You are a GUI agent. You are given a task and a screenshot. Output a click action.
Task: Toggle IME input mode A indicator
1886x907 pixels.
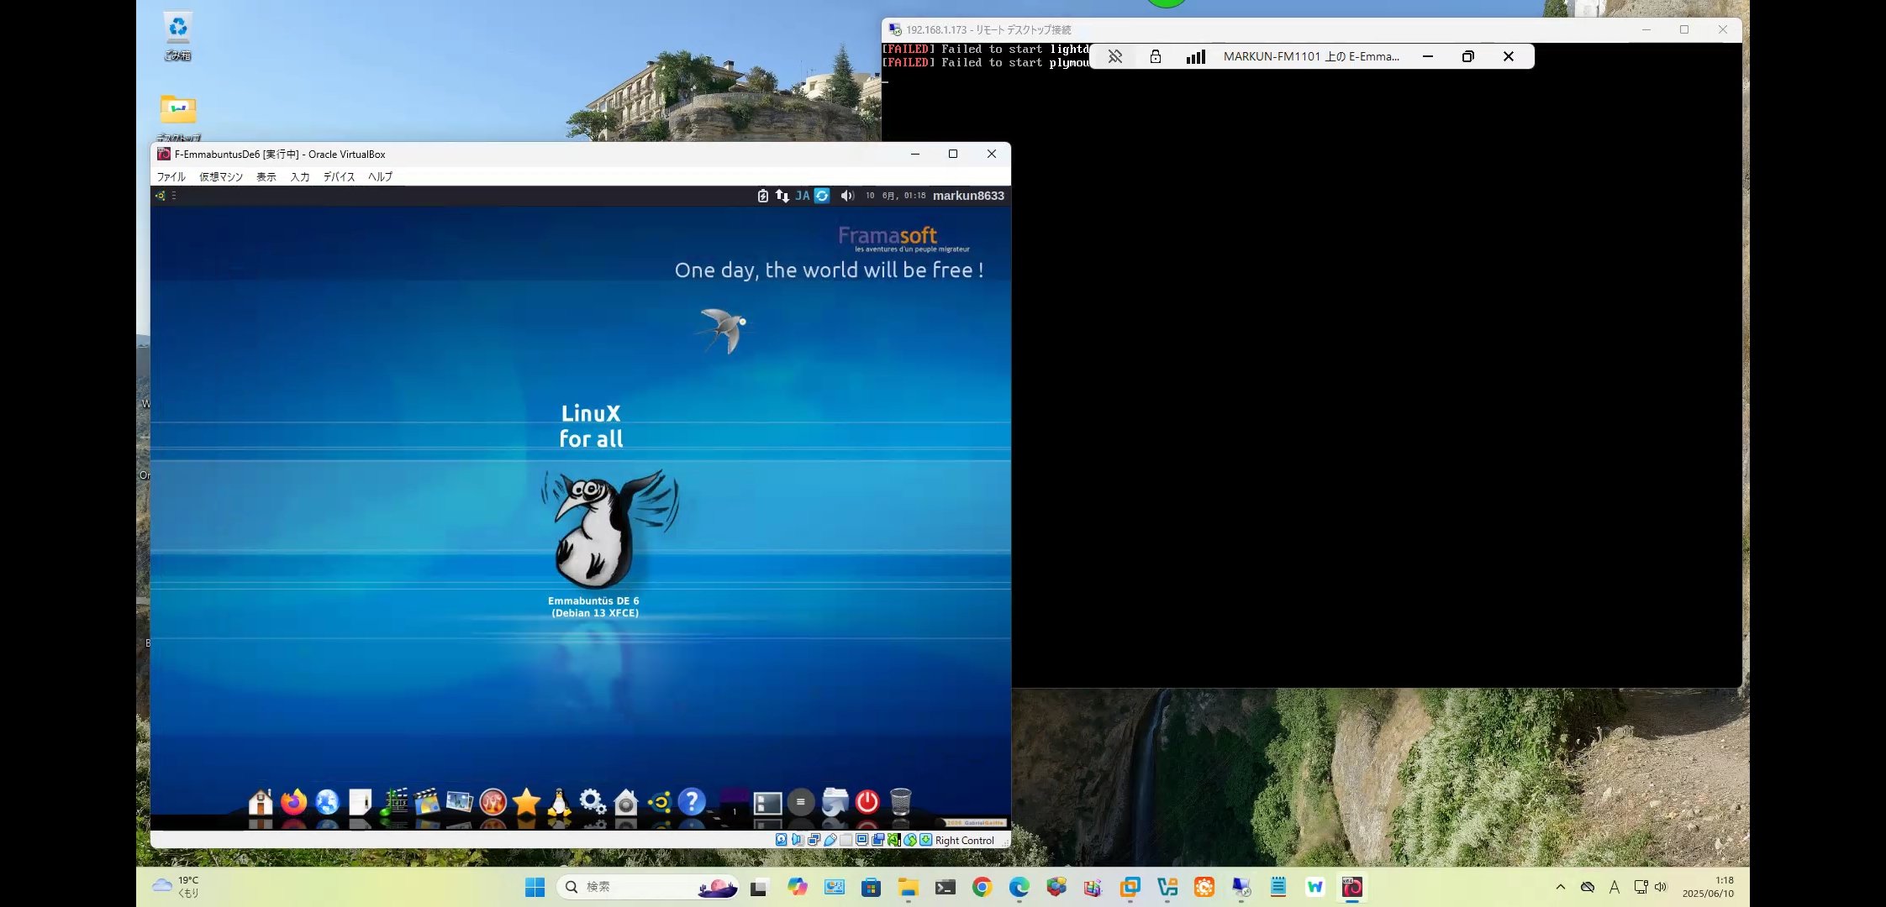(x=1615, y=887)
